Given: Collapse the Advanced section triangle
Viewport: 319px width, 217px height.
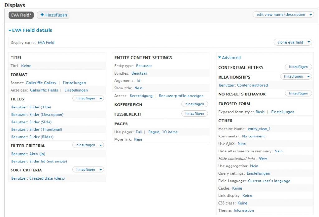Looking at the screenshot, I should click(220, 58).
